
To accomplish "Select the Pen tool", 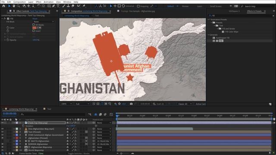I will point(53,6).
